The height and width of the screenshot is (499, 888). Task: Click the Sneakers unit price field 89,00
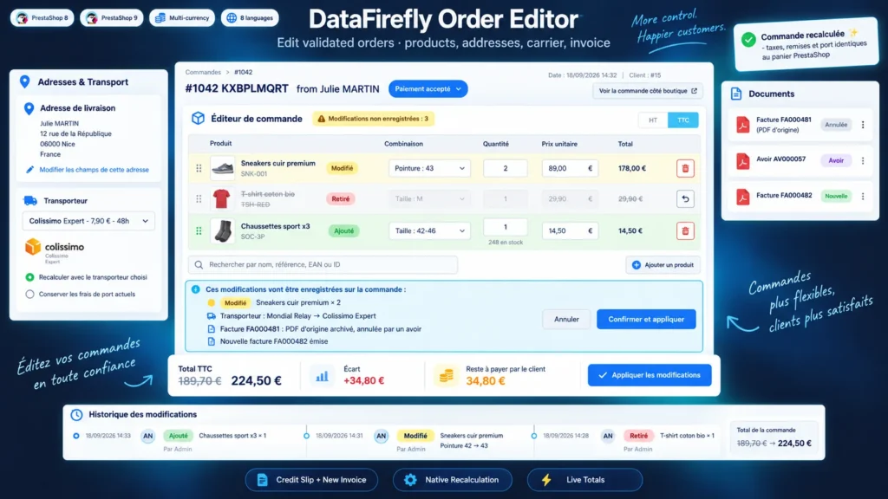click(569, 168)
